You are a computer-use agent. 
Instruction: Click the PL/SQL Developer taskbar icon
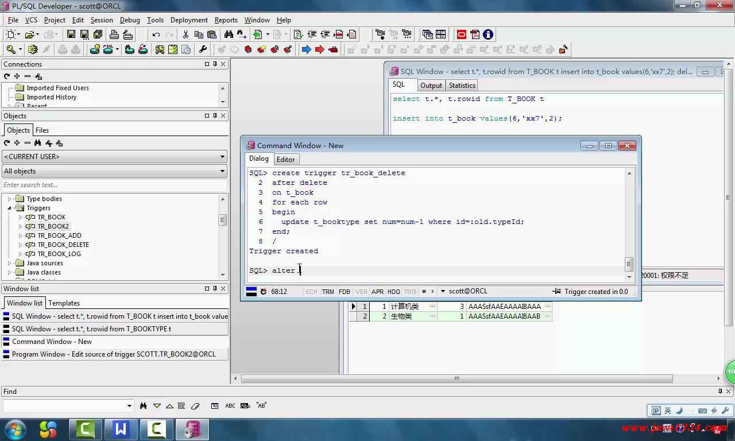(x=191, y=429)
